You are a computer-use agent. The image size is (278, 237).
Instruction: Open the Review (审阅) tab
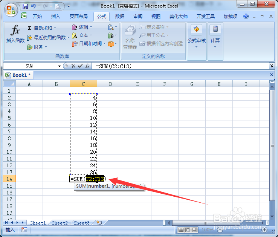click(138, 17)
